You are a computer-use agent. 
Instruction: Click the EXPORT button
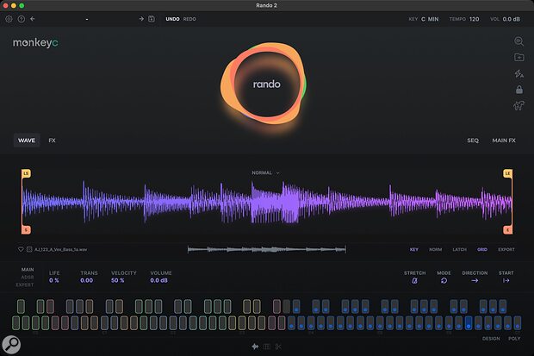(506, 250)
